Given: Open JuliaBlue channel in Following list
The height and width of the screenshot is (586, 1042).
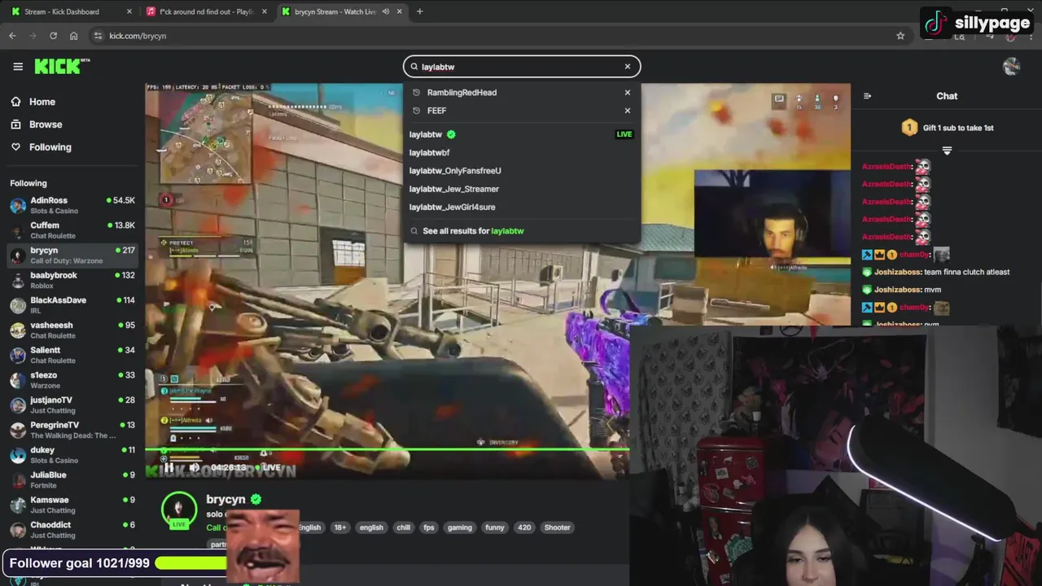Looking at the screenshot, I should 72,479.
